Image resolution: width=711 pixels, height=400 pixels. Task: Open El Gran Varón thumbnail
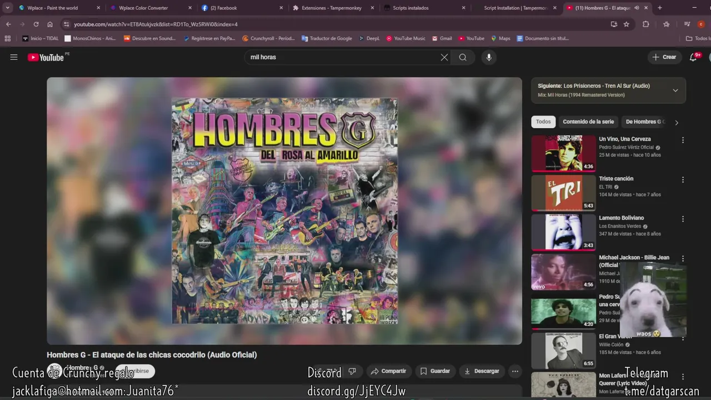[x=563, y=351]
